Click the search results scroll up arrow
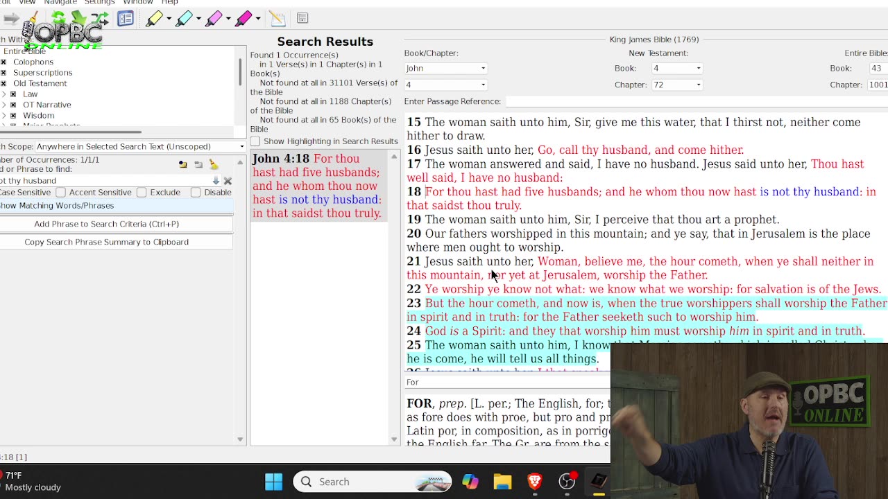The width and height of the screenshot is (888, 499). tap(394, 157)
